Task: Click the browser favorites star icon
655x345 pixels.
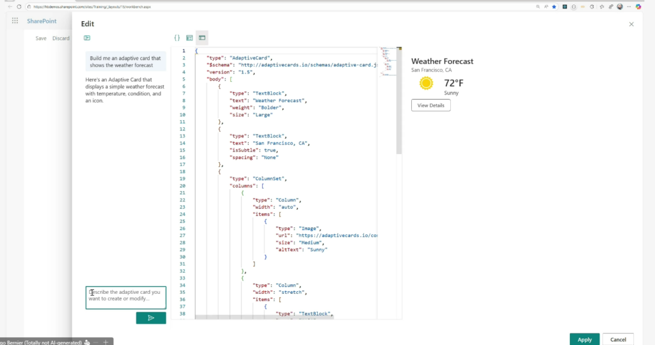Action: (x=554, y=6)
